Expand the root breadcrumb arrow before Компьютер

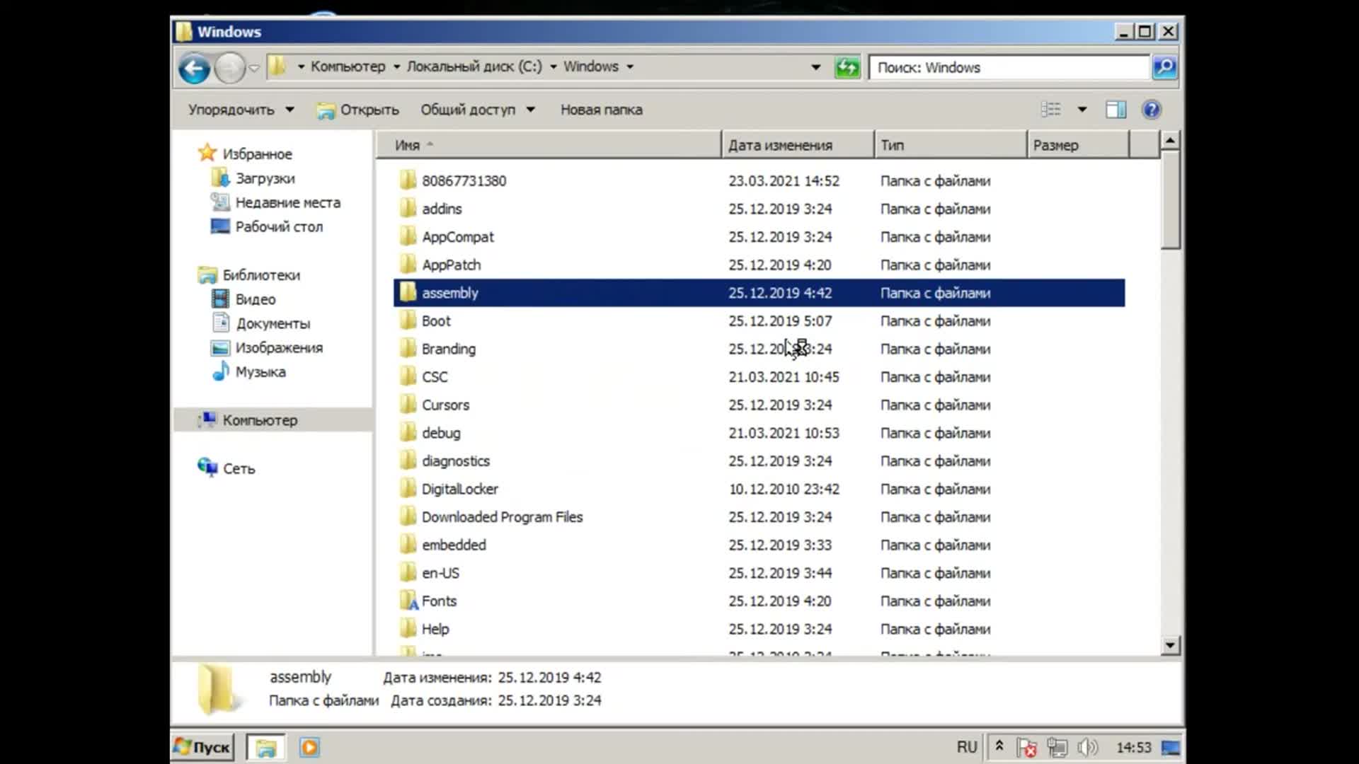click(301, 66)
